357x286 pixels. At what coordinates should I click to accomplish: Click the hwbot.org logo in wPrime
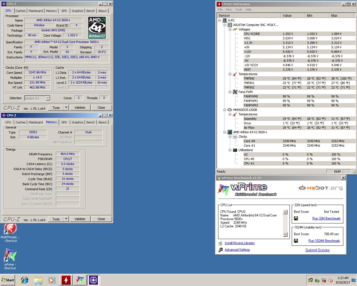[x=321, y=188]
